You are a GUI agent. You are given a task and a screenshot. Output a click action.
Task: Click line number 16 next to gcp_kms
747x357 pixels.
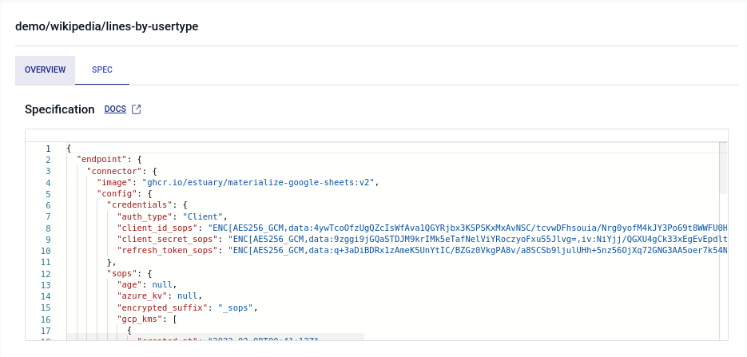[47, 319]
